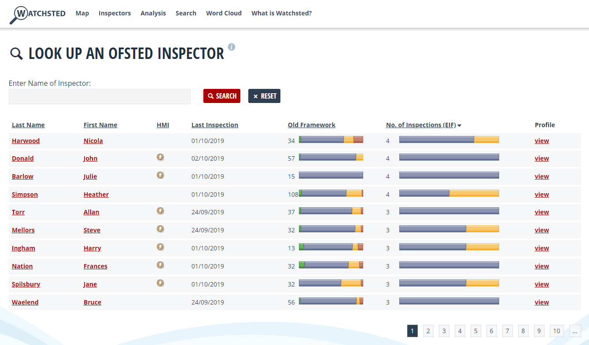Click the info icon beside the heading

[x=232, y=47]
